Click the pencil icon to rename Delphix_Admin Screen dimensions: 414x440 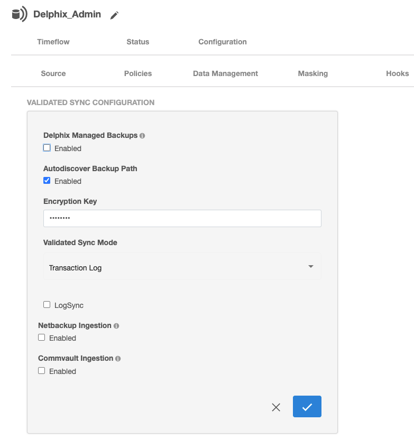point(114,15)
